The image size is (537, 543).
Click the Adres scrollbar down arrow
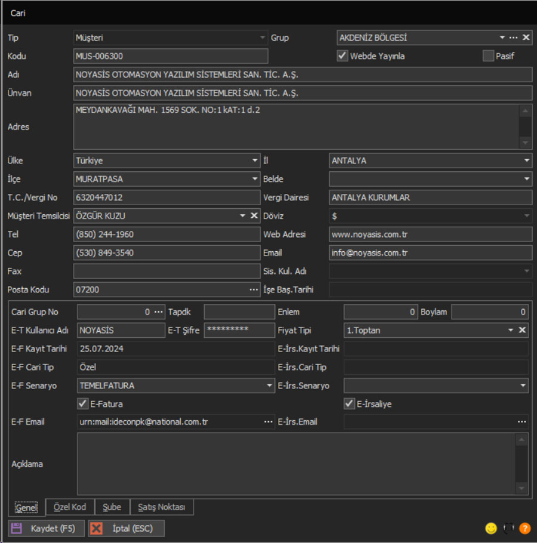click(x=525, y=143)
